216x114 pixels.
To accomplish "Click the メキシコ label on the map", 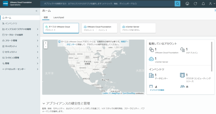I will tap(86, 79).
